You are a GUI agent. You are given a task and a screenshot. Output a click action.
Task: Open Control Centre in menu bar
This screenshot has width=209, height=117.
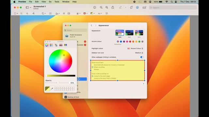(x=176, y=2)
